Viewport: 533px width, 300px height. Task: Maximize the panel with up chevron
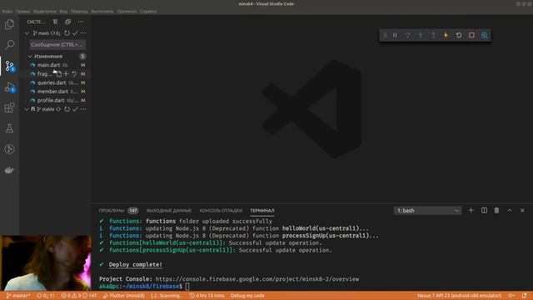point(510,211)
